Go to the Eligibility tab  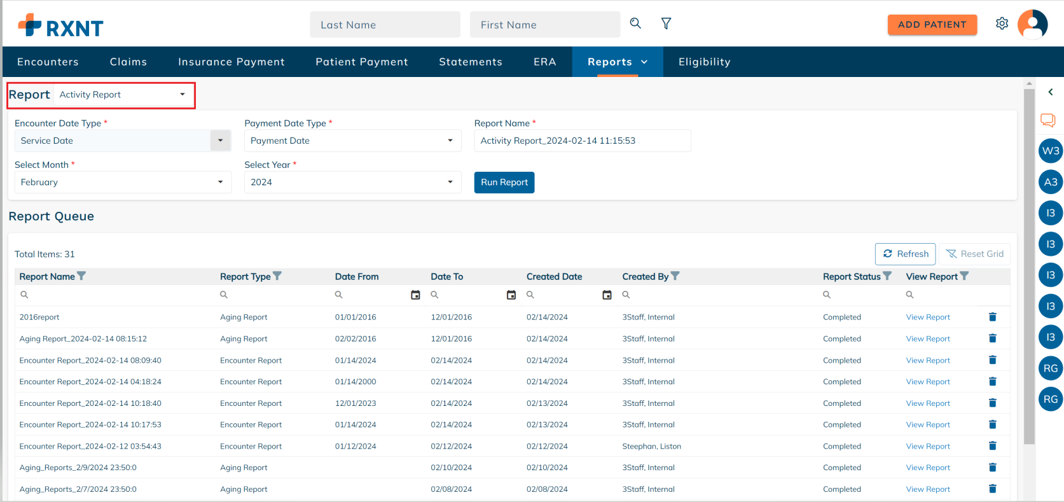(x=704, y=62)
